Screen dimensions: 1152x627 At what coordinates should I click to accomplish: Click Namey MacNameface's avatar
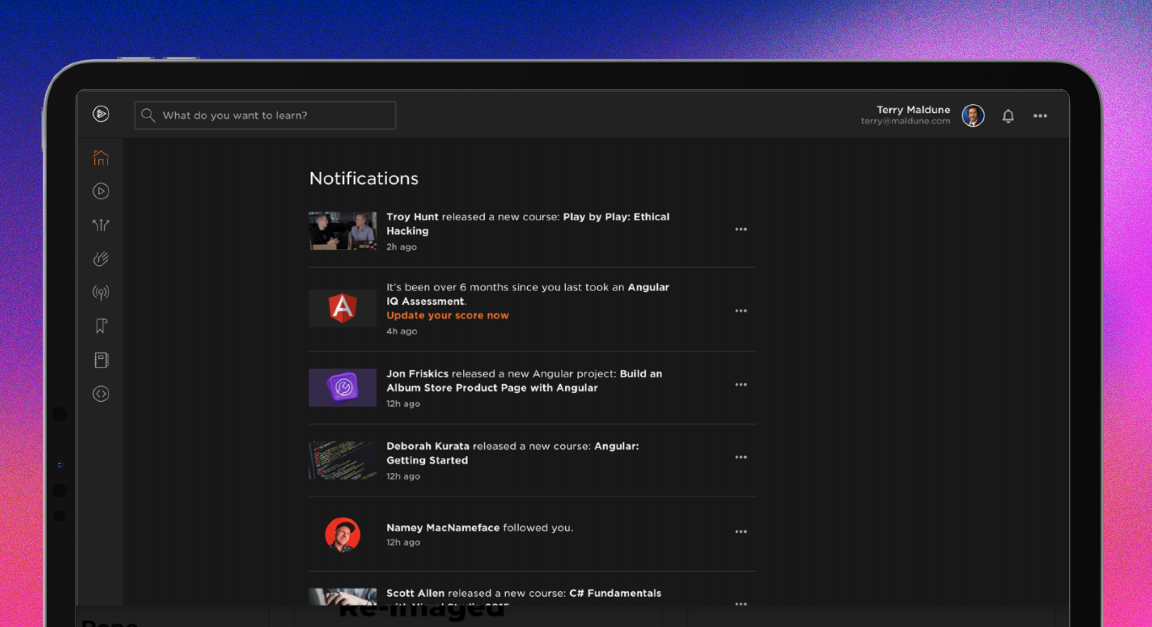(342, 534)
